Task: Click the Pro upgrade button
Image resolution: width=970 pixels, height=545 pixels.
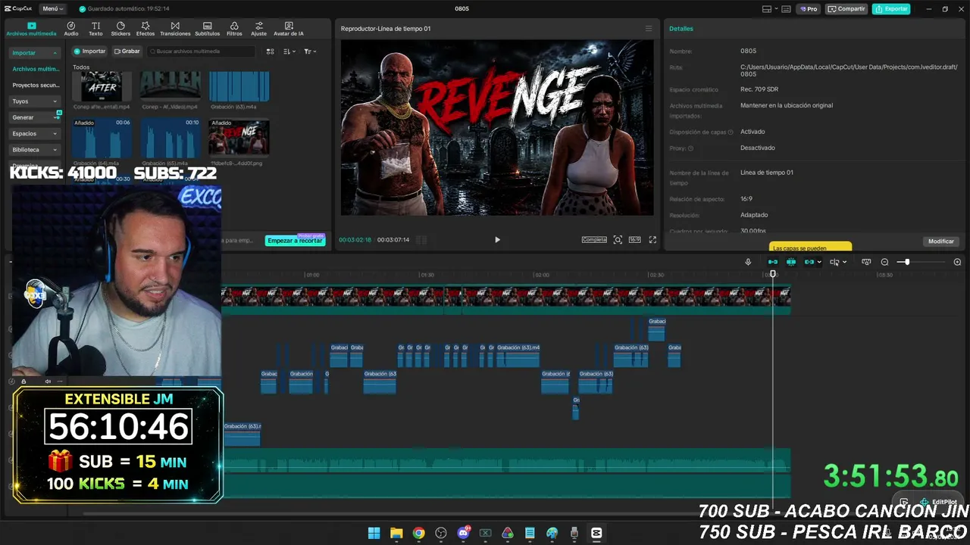Action: tap(808, 9)
